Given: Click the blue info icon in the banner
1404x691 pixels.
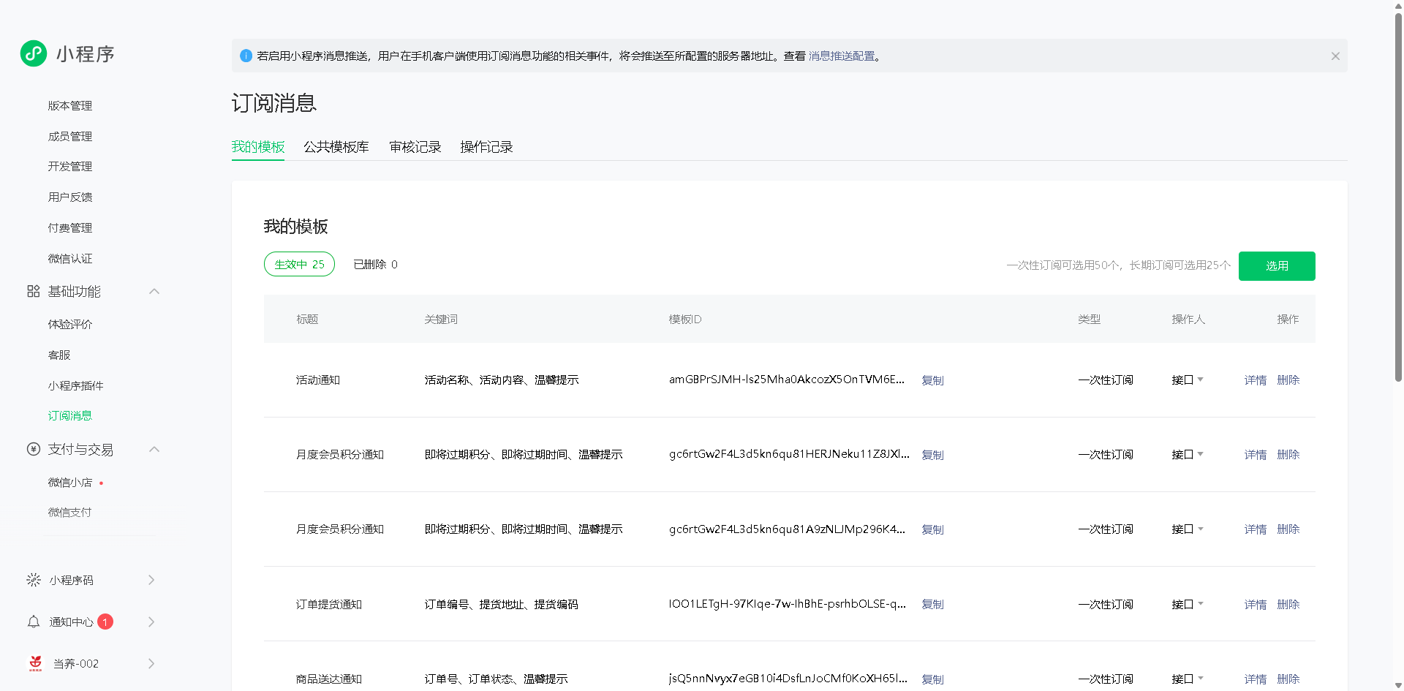Looking at the screenshot, I should [x=246, y=56].
